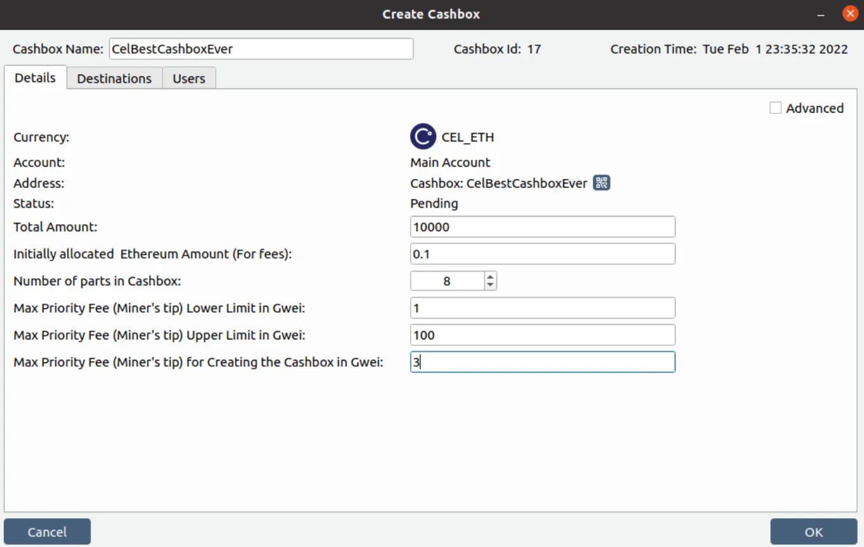Focus the Cashbox Name input field

pos(261,49)
